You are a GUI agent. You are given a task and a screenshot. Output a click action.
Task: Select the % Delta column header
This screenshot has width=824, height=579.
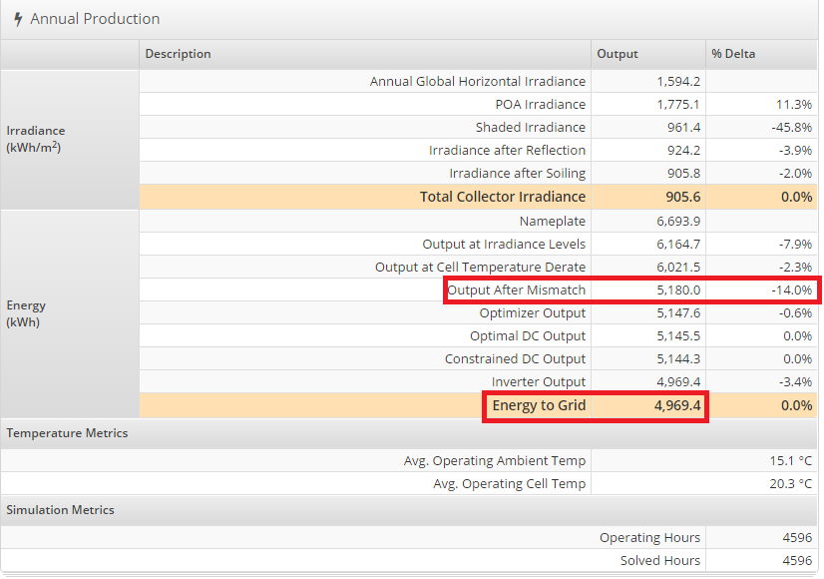(x=733, y=54)
